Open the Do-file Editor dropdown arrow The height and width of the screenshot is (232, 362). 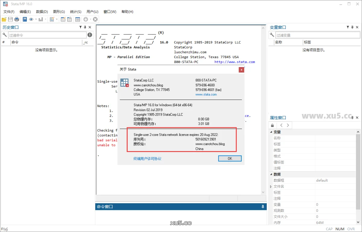coord(57,19)
